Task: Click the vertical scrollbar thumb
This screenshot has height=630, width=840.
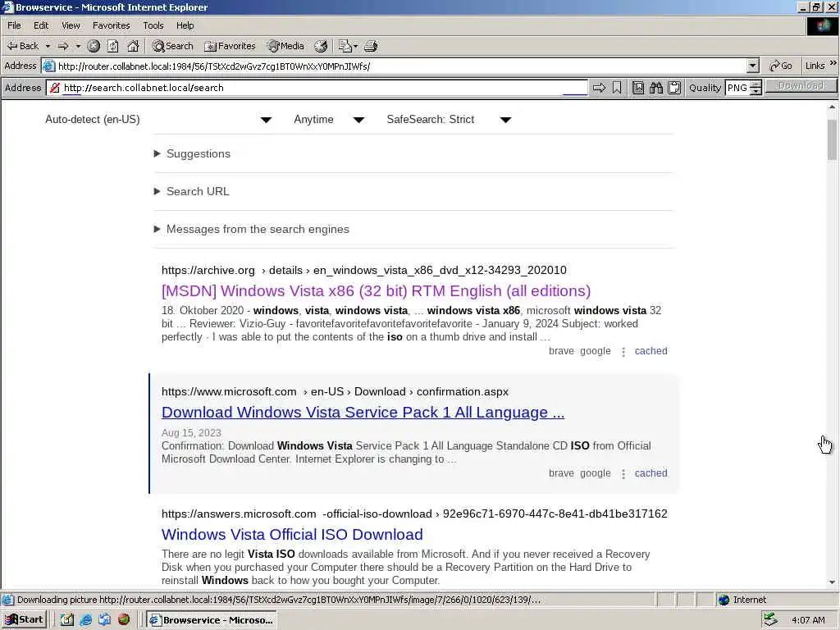Action: [x=832, y=139]
